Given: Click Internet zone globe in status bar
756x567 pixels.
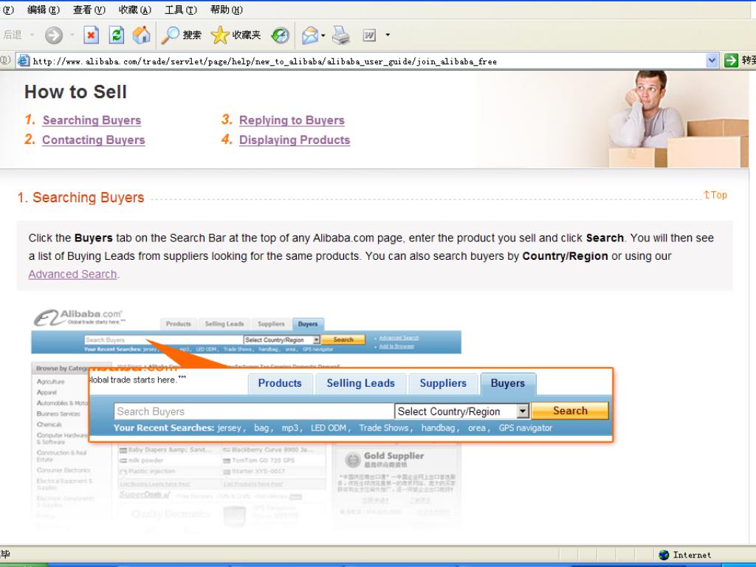Looking at the screenshot, I should tap(664, 555).
